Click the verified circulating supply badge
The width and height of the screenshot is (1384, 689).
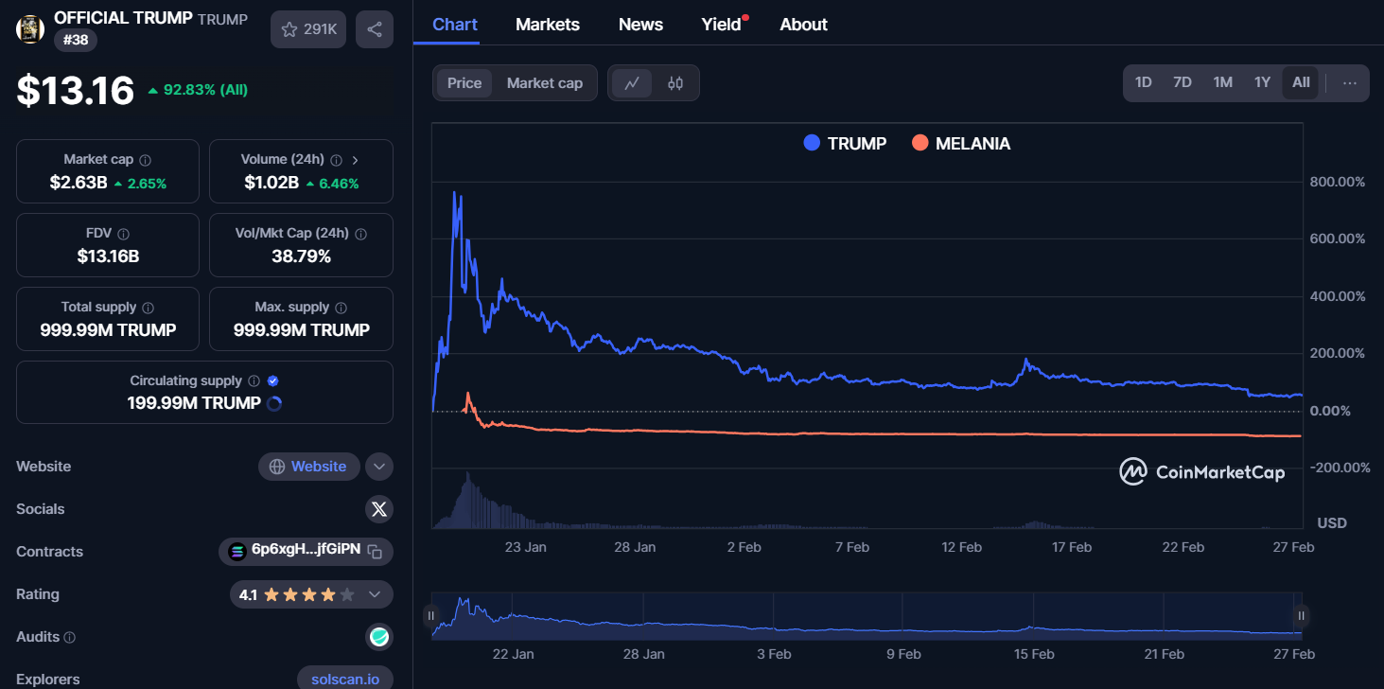[x=273, y=380]
